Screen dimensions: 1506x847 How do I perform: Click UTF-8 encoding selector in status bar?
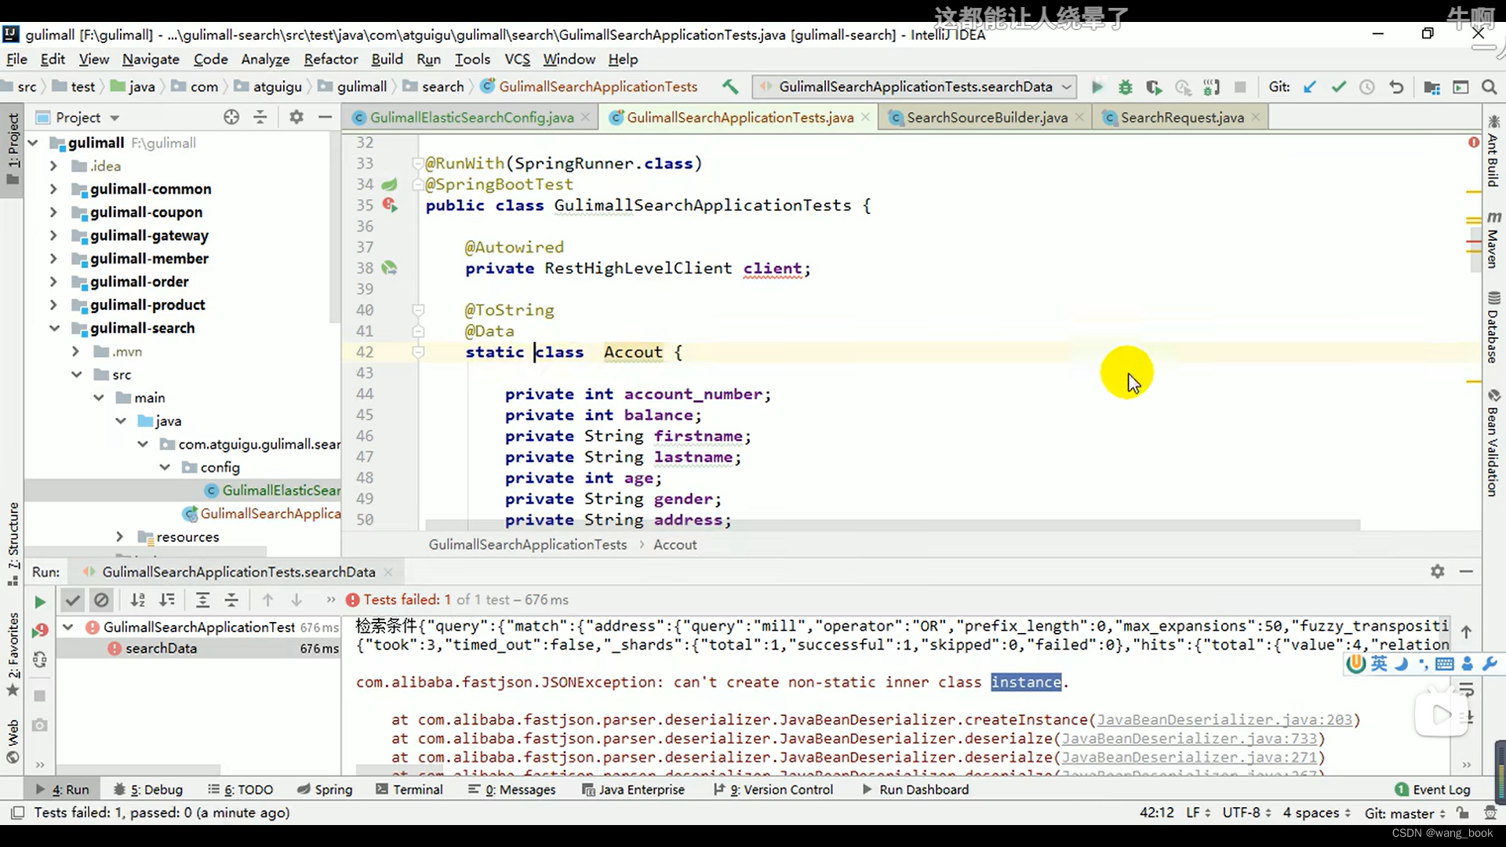tap(1246, 813)
